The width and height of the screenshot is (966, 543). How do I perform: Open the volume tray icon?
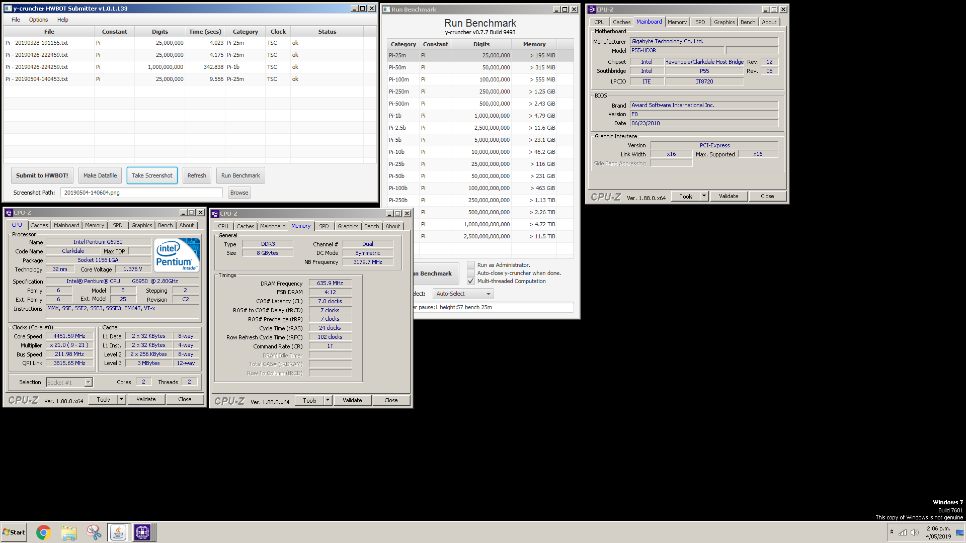[x=915, y=532]
